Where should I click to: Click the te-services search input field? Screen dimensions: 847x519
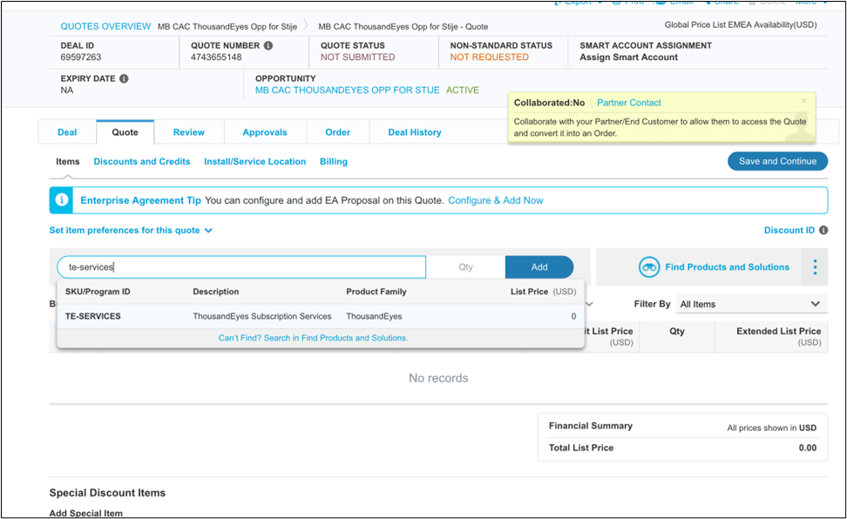[241, 266]
